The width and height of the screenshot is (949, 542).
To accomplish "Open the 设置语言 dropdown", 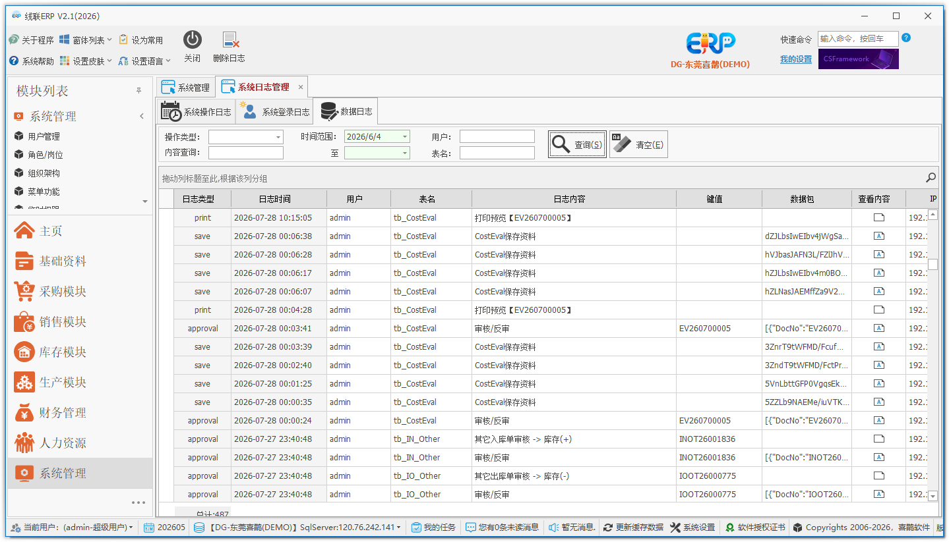I will (x=144, y=61).
